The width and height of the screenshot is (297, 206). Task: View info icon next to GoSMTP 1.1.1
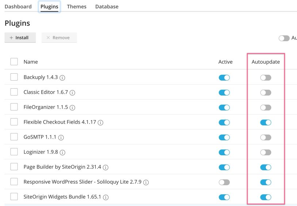(61, 137)
